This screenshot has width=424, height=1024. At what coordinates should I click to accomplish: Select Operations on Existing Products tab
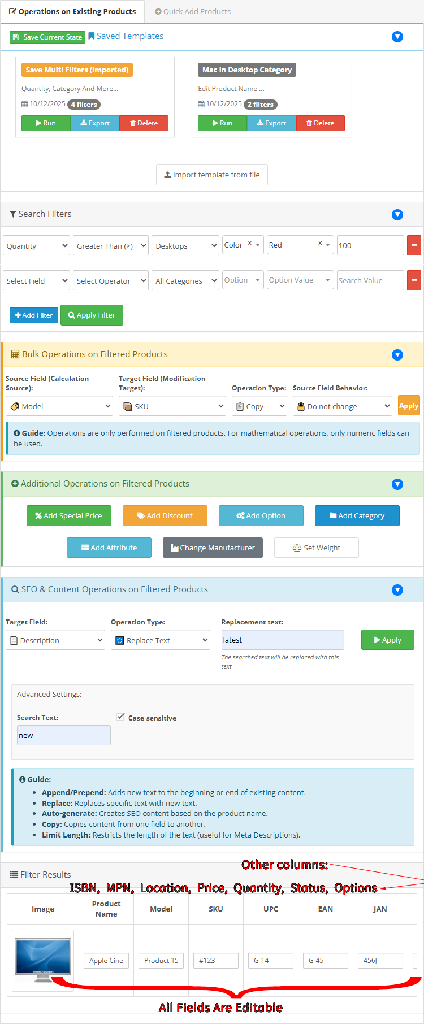click(72, 11)
